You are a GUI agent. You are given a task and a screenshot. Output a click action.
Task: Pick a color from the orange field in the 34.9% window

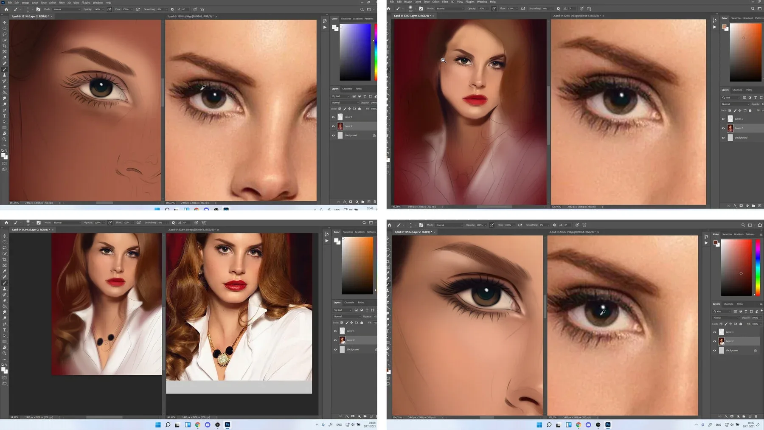(x=357, y=265)
